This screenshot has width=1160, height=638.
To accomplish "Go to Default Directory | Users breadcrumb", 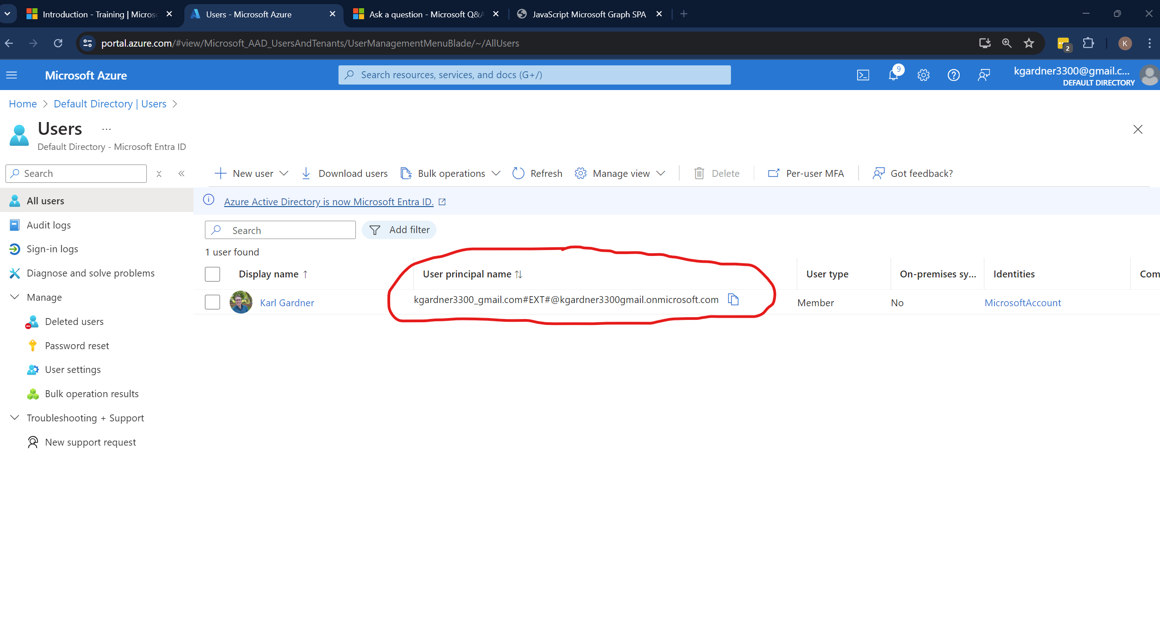I will click(x=110, y=104).
